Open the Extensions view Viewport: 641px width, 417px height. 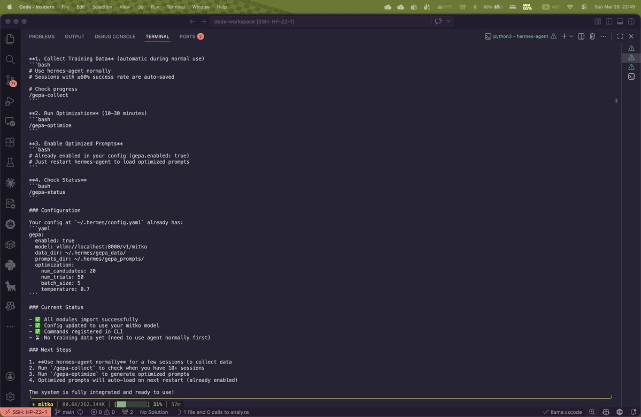click(10, 142)
